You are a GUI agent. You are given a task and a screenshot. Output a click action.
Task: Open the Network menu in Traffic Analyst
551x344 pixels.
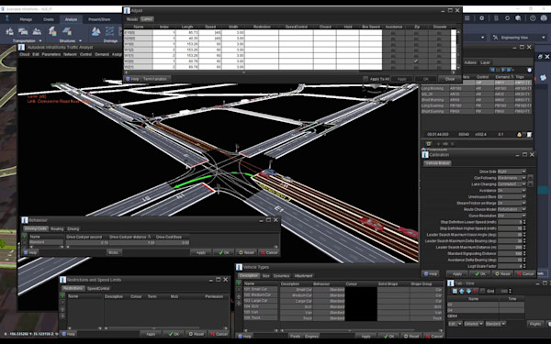[x=70, y=54]
